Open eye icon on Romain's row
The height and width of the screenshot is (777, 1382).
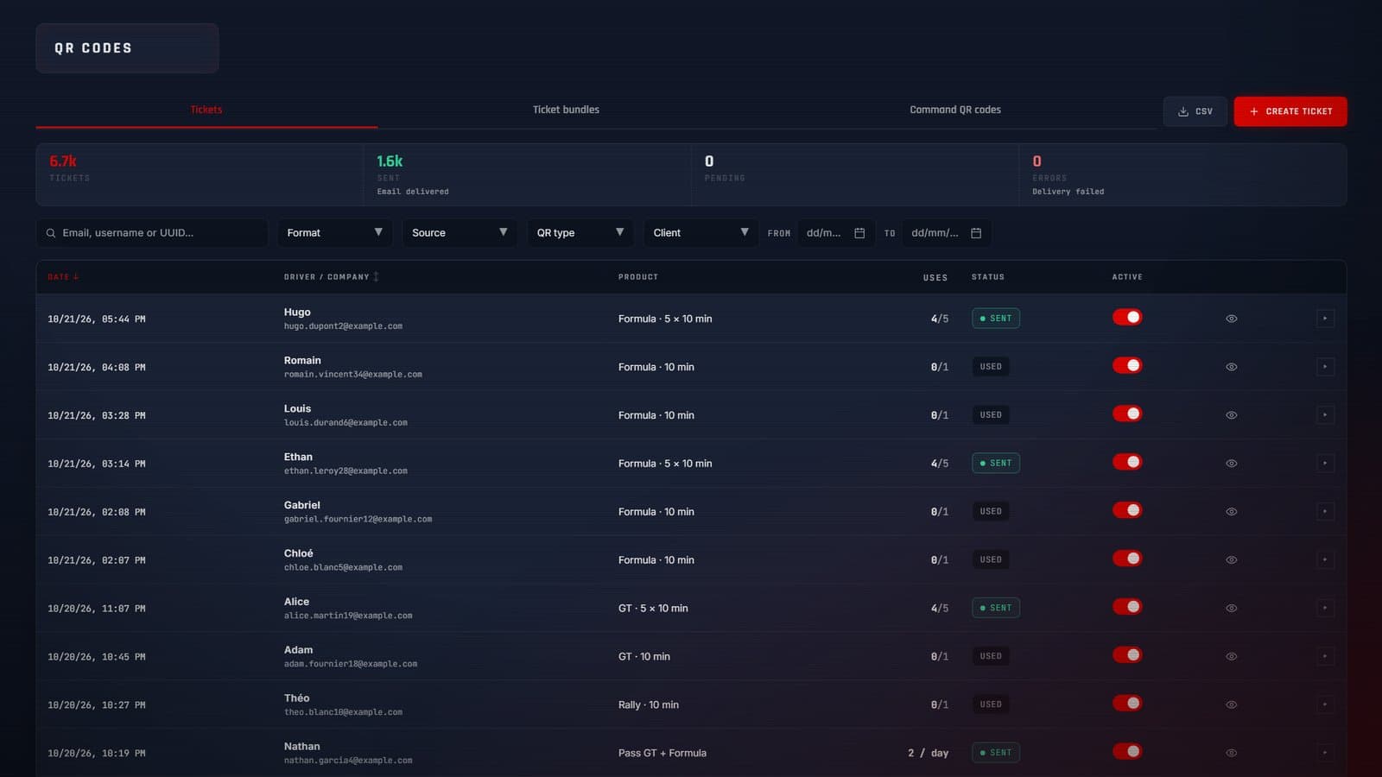1232,367
